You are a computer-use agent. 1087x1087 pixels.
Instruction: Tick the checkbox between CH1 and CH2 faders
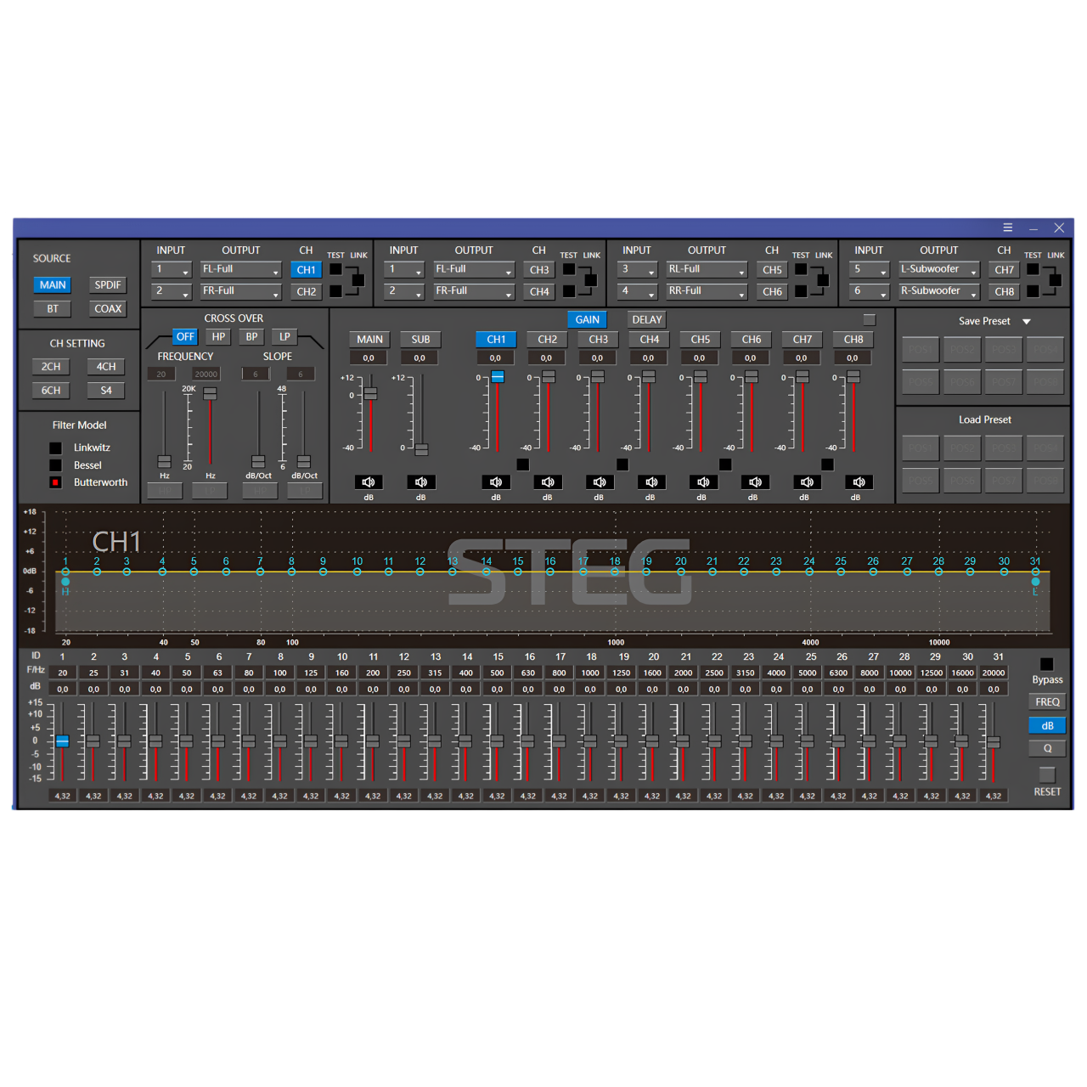click(x=523, y=465)
